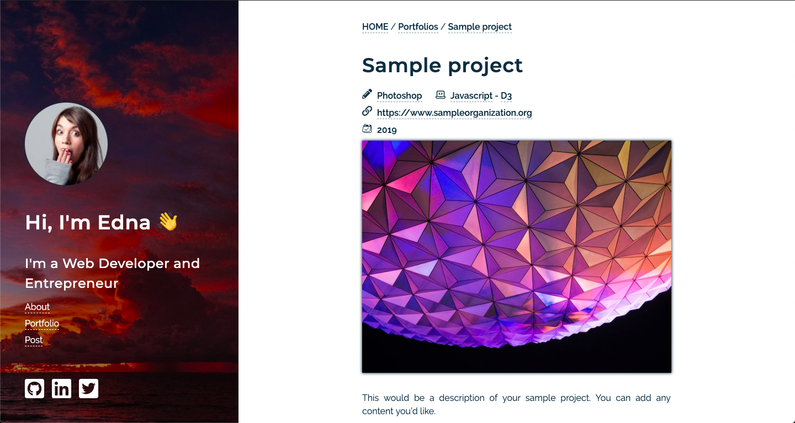Screen dimensions: 795x423
Task: Visit the sampleorganization.org link
Action: coord(454,113)
